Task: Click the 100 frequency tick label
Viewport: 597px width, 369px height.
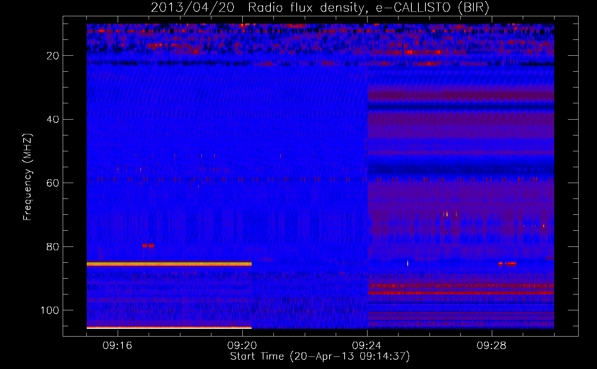Action: click(50, 310)
